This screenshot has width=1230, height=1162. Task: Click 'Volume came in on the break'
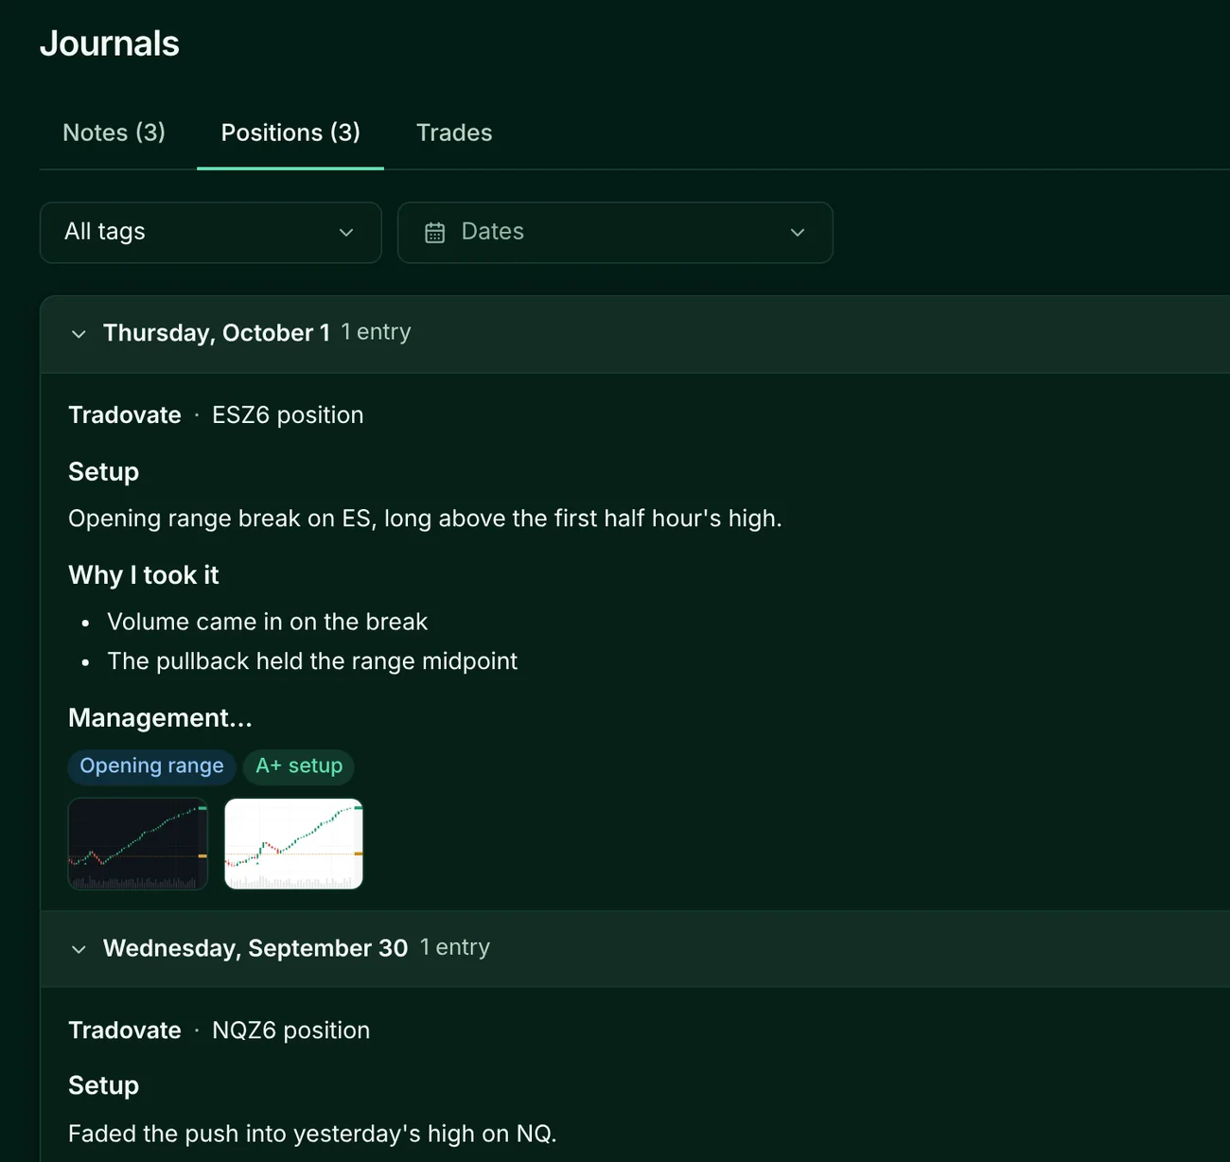(x=268, y=622)
